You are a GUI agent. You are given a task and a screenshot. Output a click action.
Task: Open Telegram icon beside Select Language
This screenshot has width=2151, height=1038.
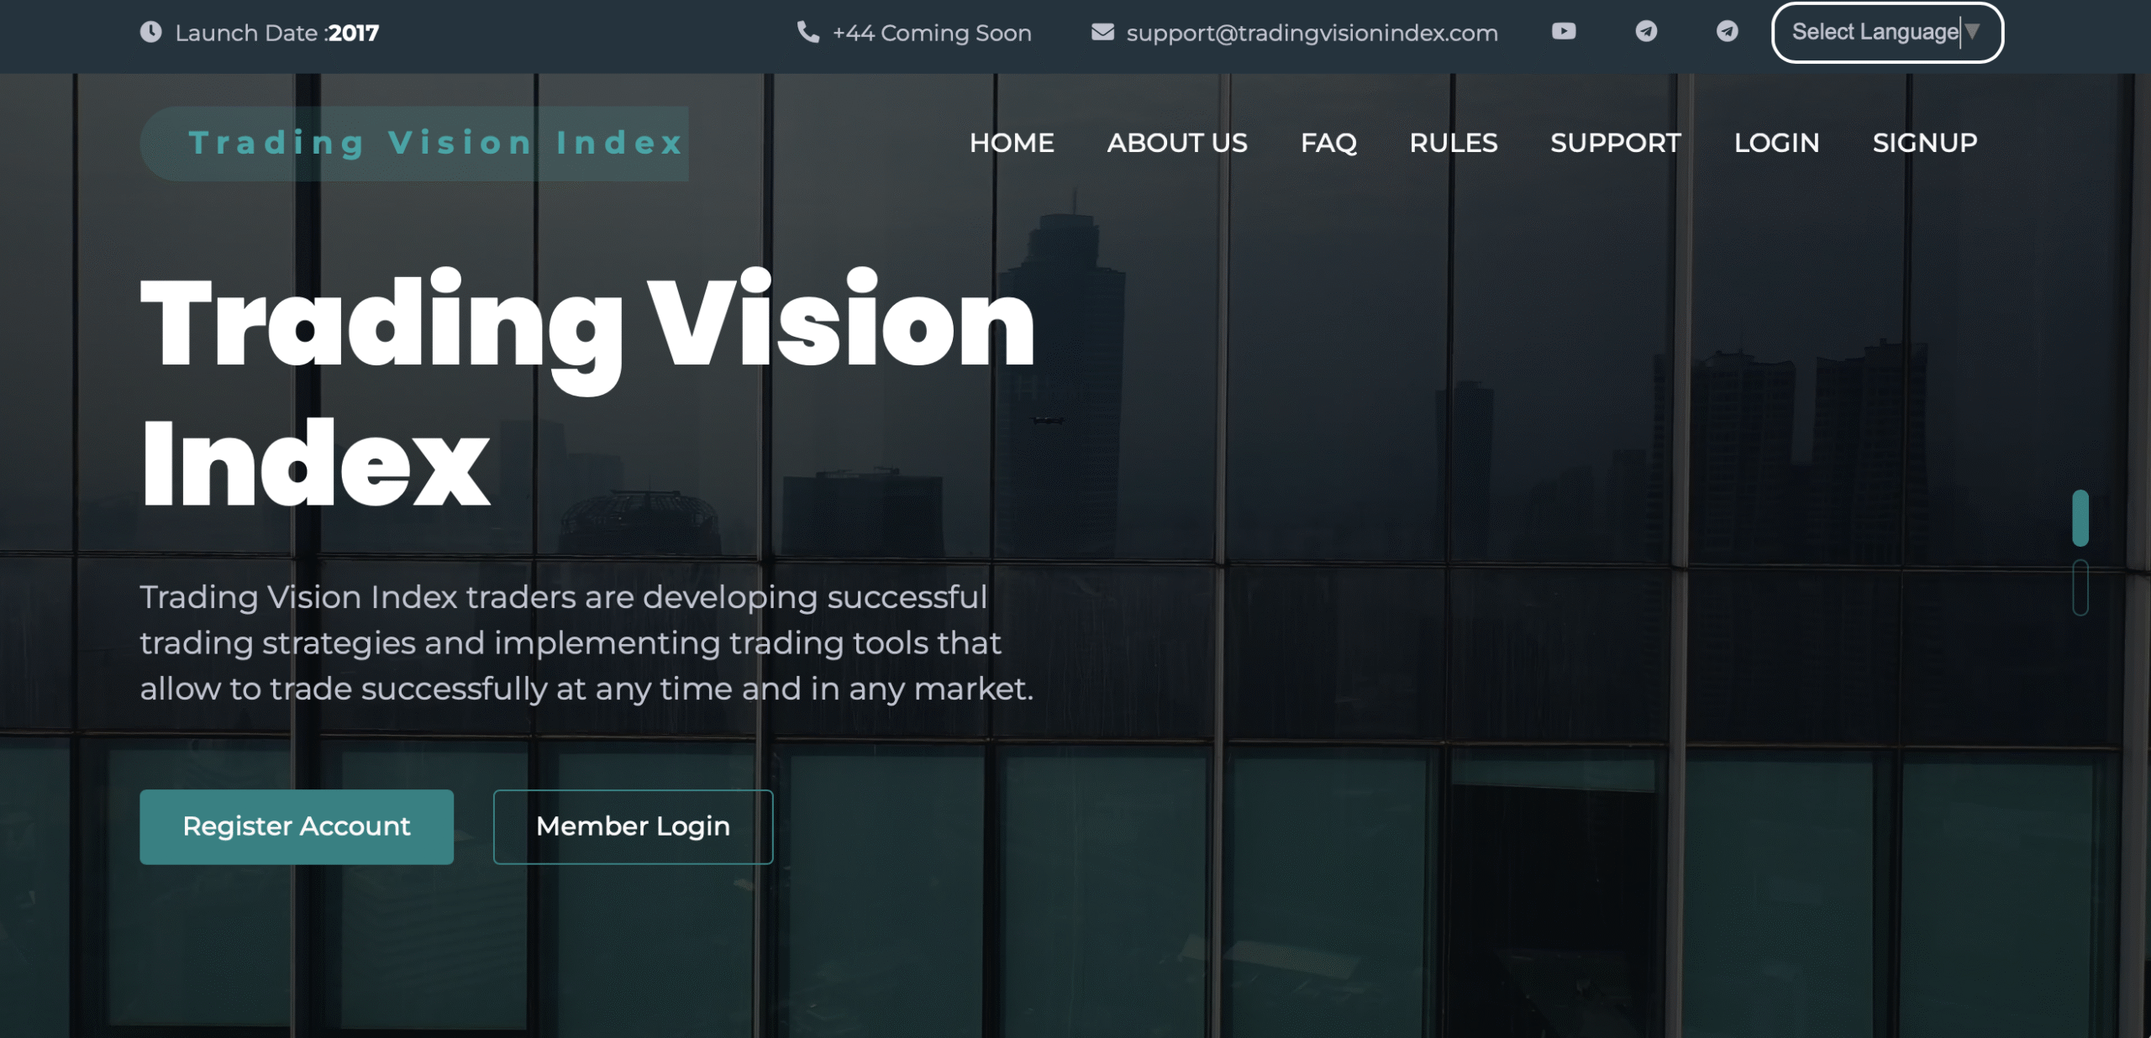pyautogui.click(x=1727, y=32)
